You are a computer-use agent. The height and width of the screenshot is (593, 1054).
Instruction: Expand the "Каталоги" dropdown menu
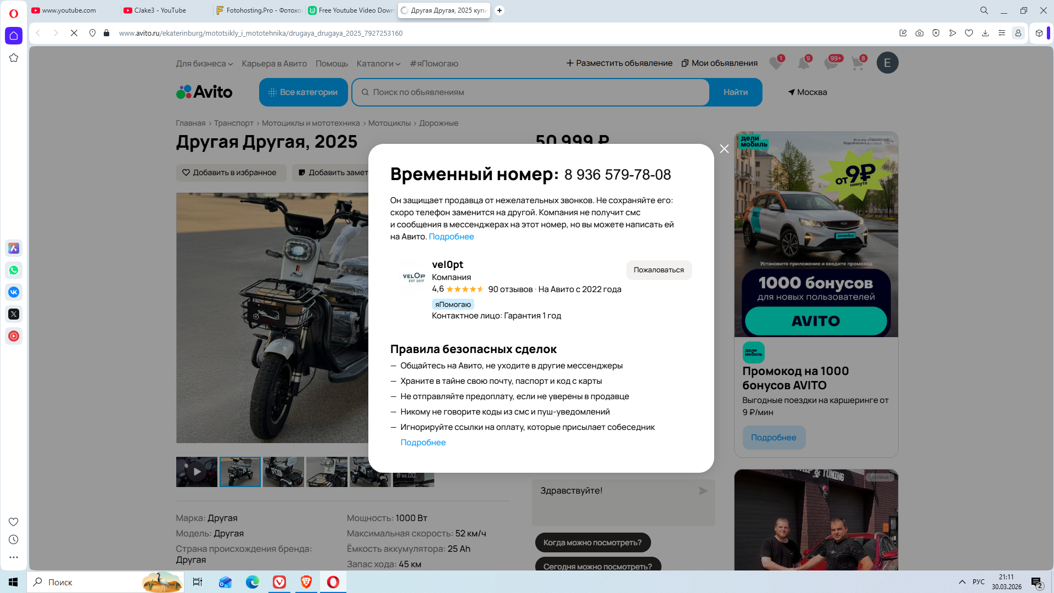click(378, 64)
